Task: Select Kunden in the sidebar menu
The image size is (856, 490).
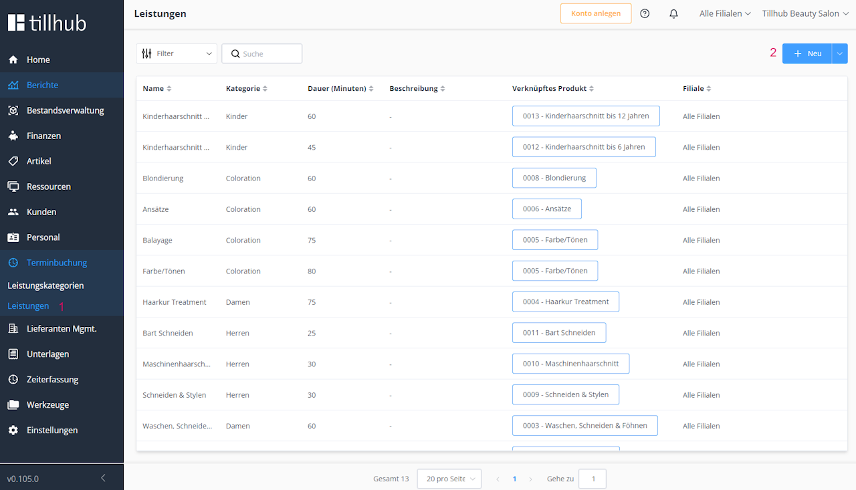Action: (x=41, y=212)
